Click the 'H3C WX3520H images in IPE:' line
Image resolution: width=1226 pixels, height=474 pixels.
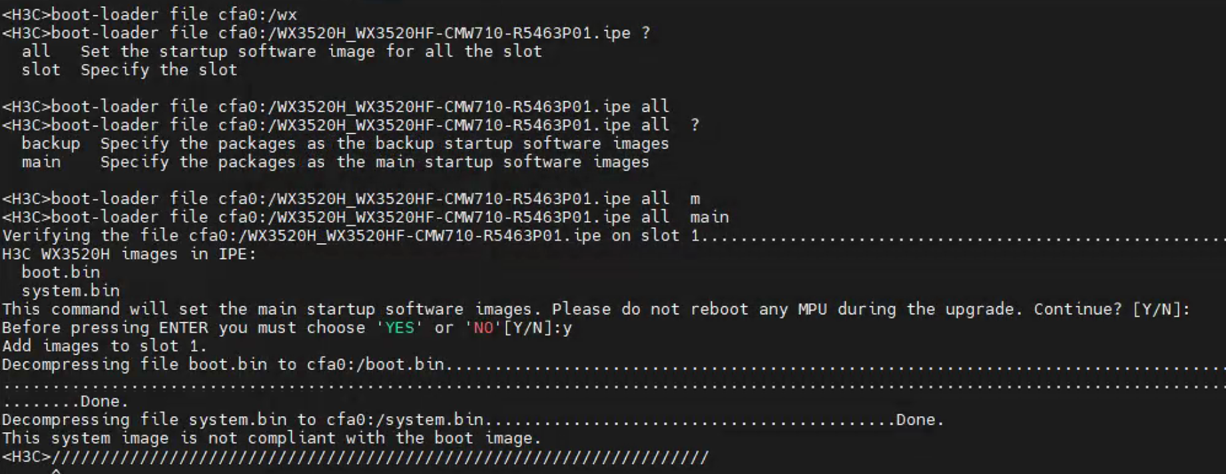coord(129,254)
